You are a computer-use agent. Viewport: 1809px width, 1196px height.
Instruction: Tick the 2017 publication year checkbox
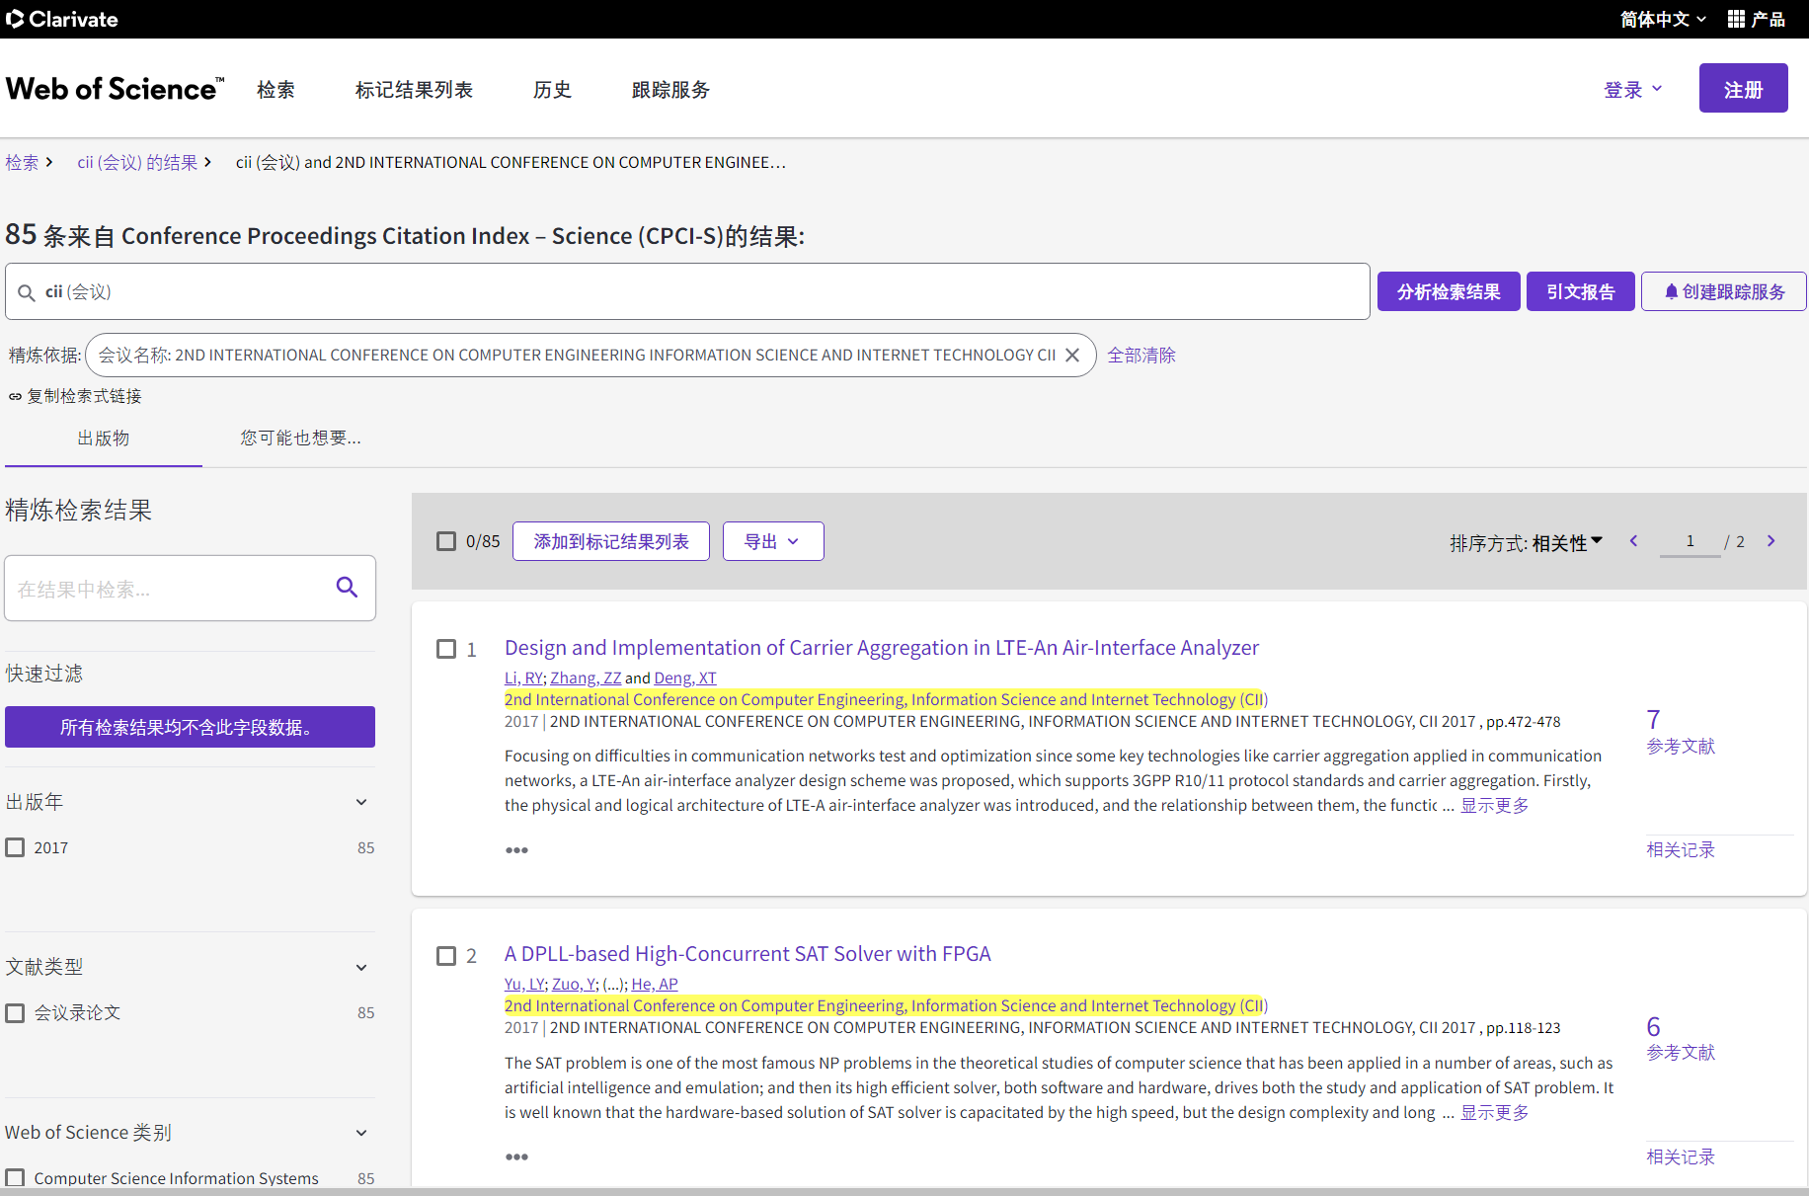point(16,847)
